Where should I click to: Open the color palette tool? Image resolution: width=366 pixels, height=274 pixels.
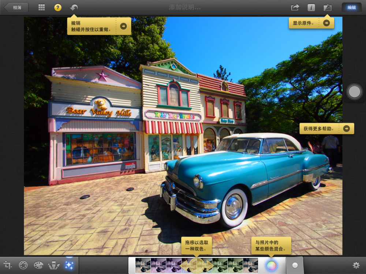pos(38,265)
